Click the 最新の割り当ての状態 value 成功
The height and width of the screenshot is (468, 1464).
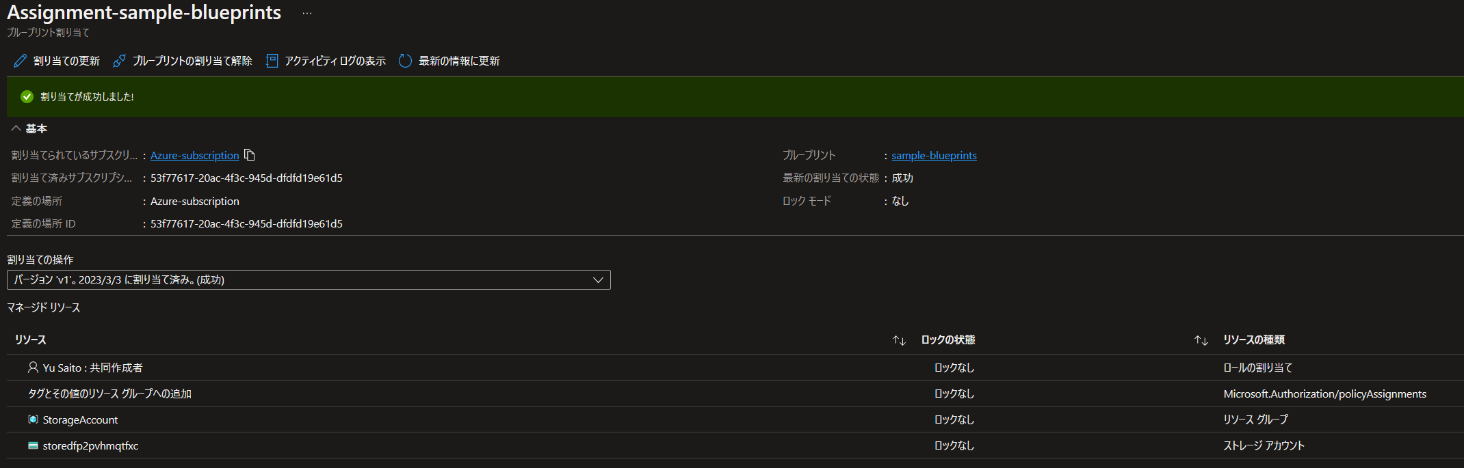pos(902,178)
